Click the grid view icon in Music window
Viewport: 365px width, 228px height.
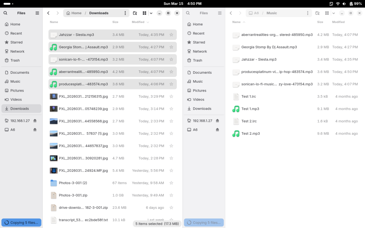pyautogui.click(x=327, y=13)
